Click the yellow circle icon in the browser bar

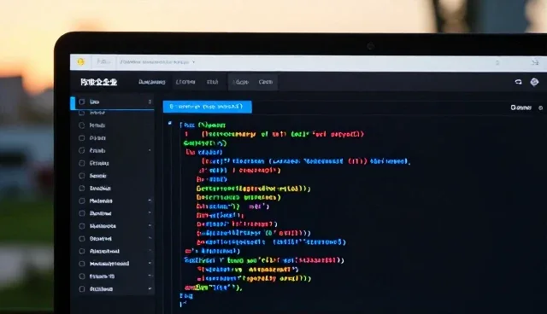(81, 61)
